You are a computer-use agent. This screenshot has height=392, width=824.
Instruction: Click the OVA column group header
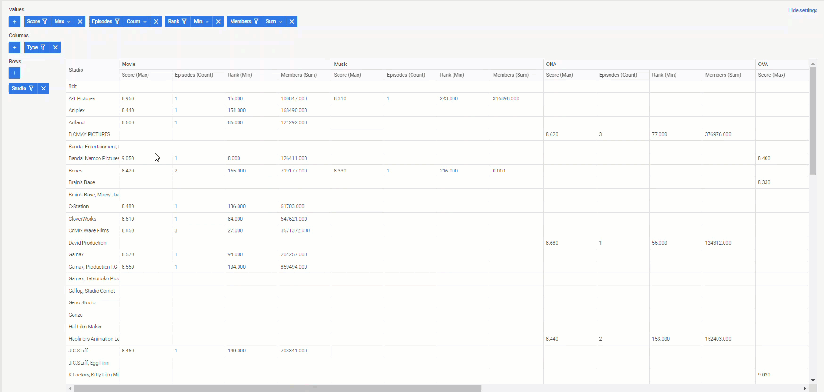[x=782, y=64]
